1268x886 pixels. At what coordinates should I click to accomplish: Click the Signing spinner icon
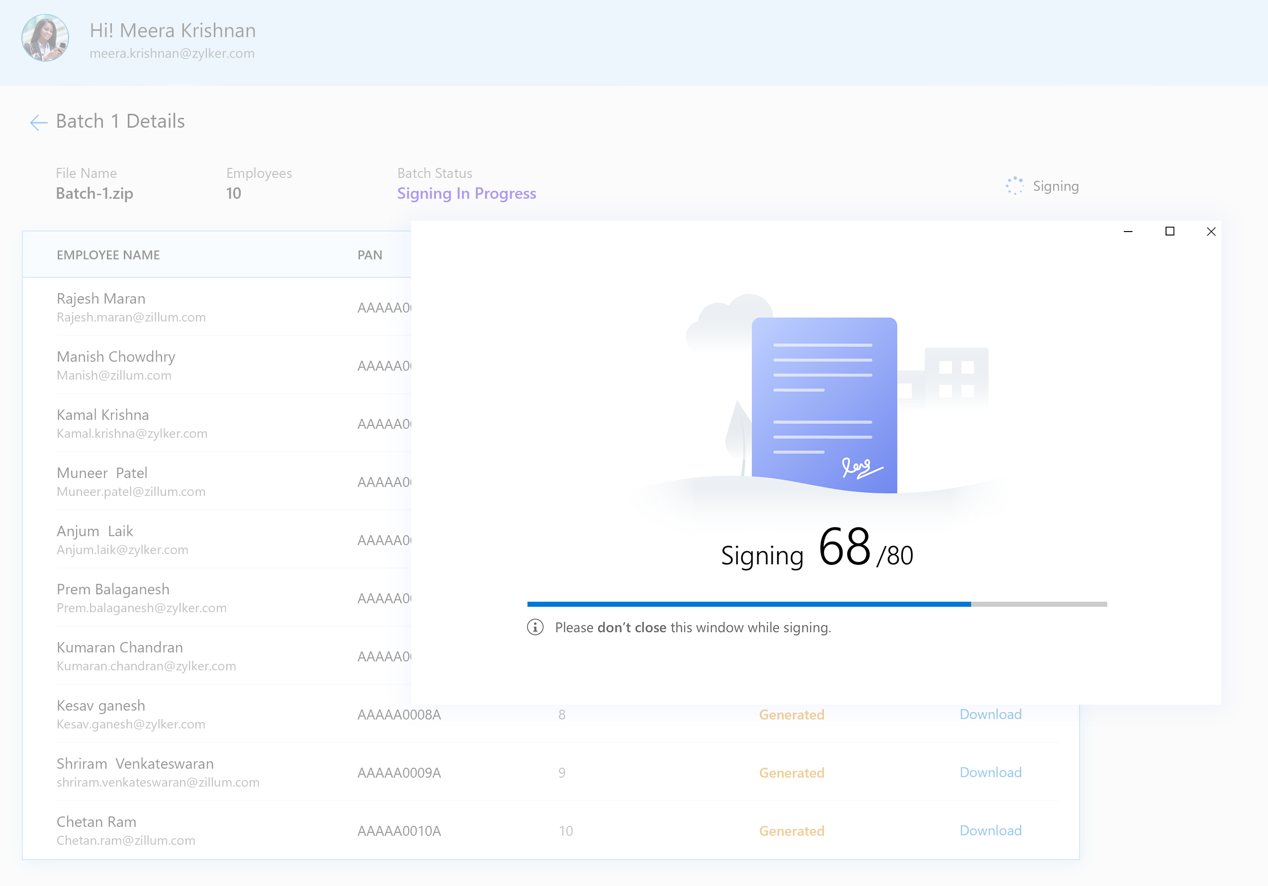[x=1014, y=186]
